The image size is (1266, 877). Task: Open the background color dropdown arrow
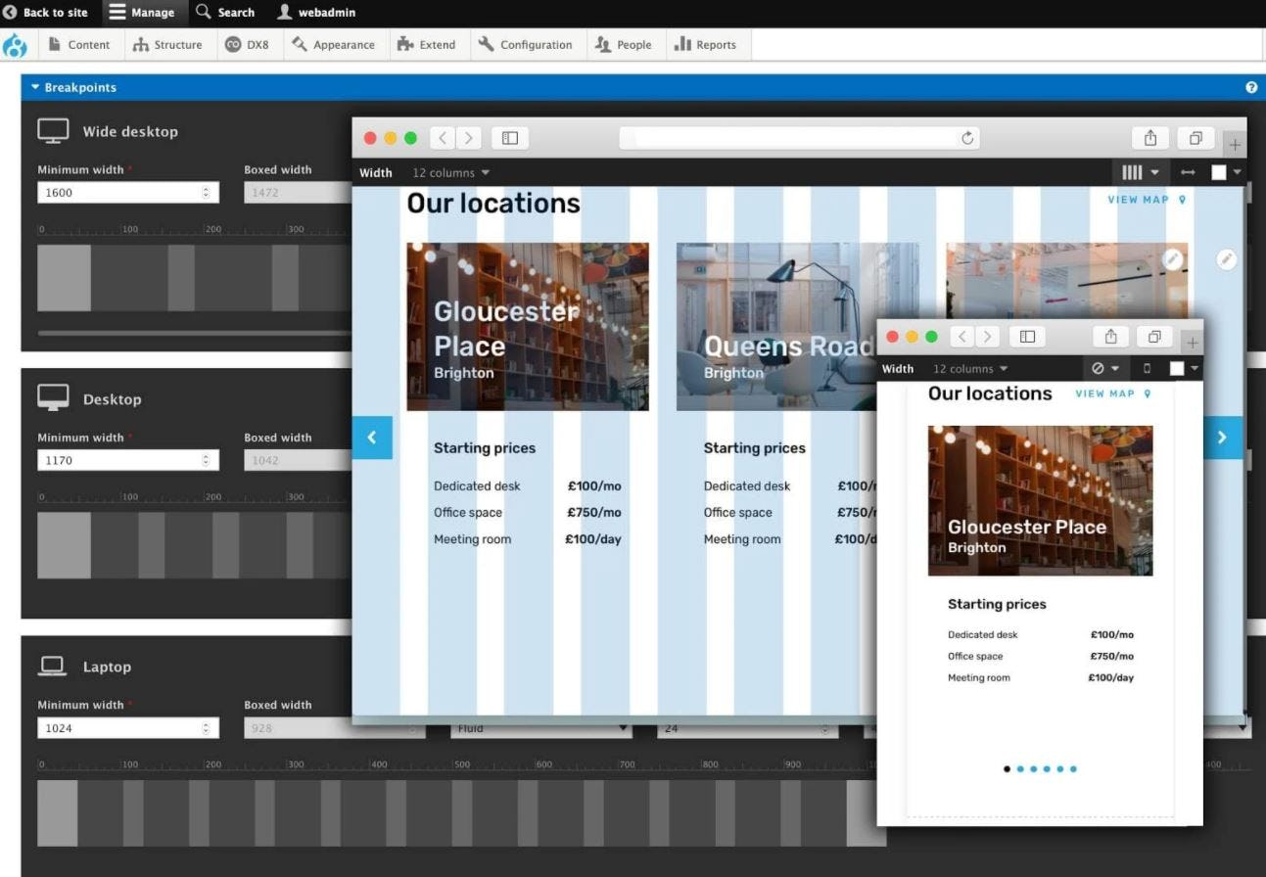pos(1238,172)
